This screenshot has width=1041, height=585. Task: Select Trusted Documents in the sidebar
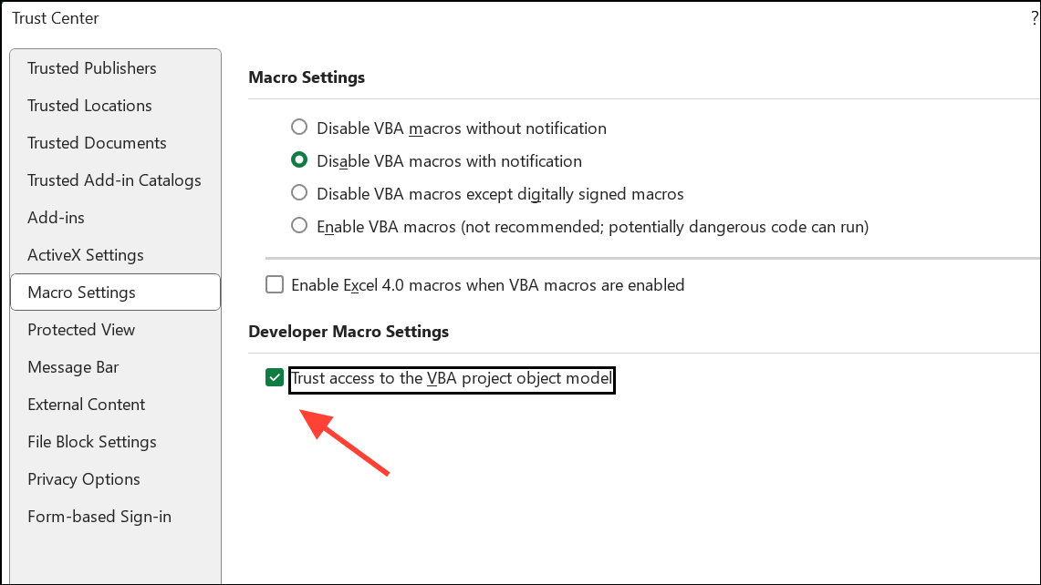(x=96, y=142)
